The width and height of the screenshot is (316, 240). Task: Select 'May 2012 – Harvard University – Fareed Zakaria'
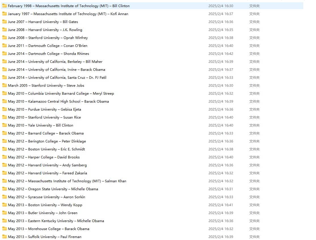click(x=48, y=173)
